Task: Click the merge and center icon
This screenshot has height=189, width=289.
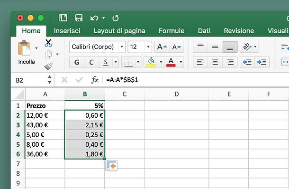Action: click(285, 62)
